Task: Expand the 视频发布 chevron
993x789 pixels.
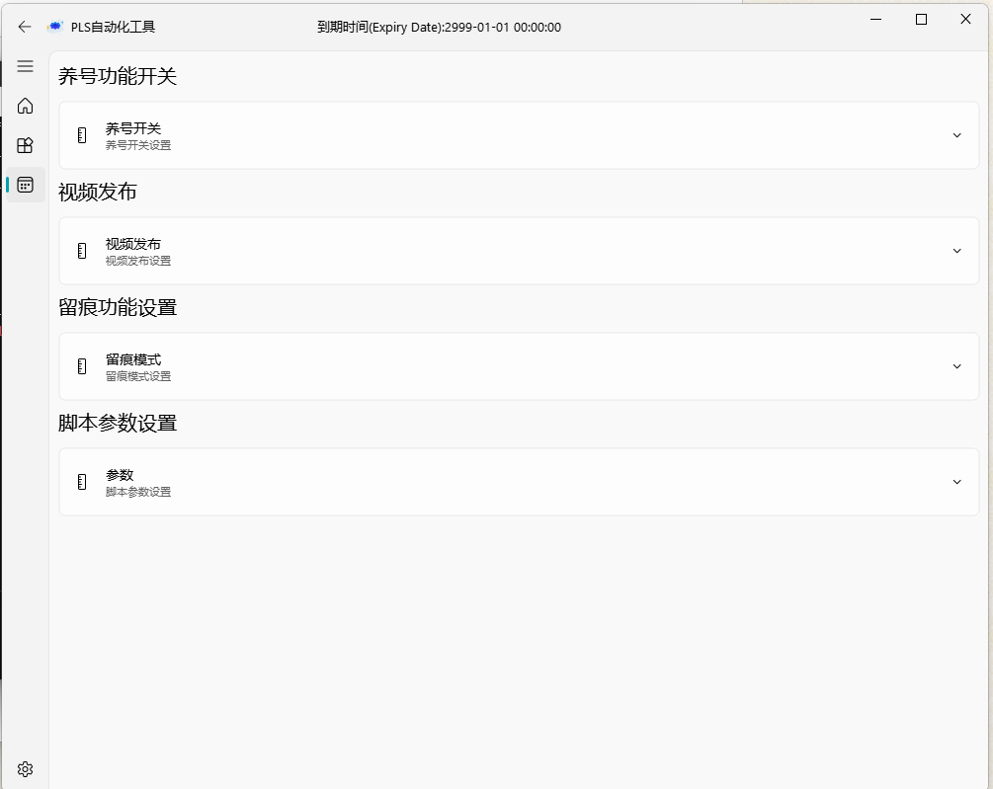Action: pos(956,251)
